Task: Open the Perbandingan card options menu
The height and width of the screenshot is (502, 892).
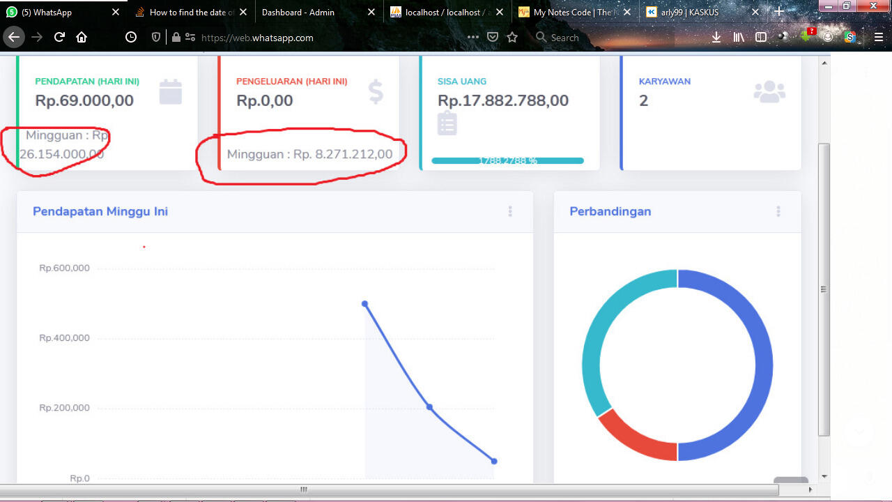Action: [778, 211]
